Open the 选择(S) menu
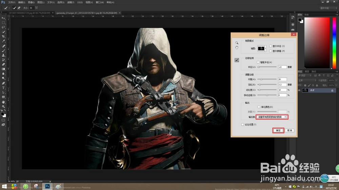 pyautogui.click(x=61, y=2)
